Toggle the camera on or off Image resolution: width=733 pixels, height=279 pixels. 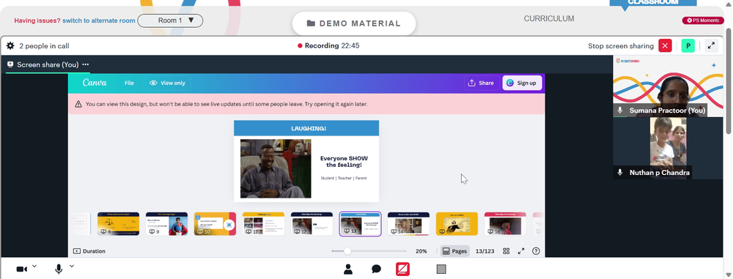(x=21, y=269)
